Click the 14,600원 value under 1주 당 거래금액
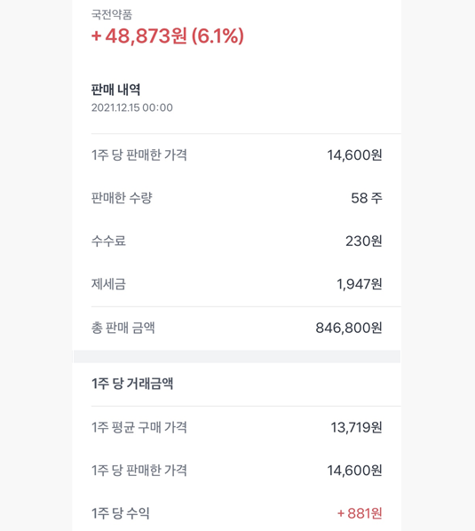 point(355,471)
